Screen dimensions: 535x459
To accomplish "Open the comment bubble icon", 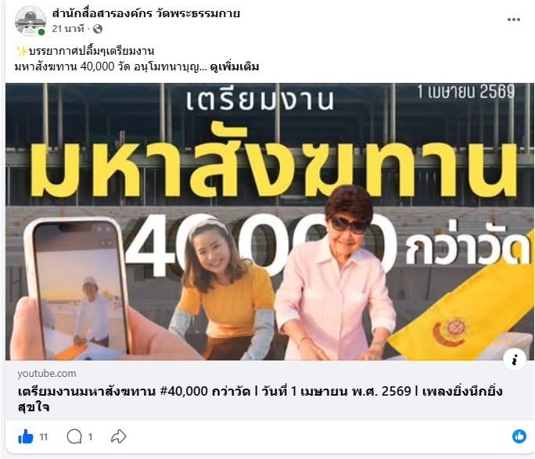I will tap(74, 436).
